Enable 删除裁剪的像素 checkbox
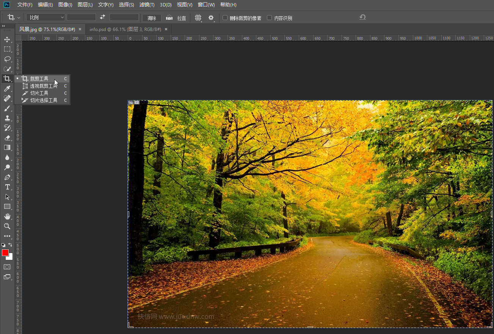This screenshot has height=334, width=494. pyautogui.click(x=225, y=18)
